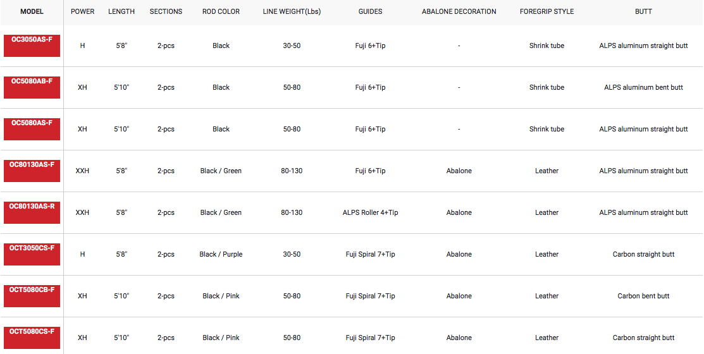Select the OCT5080CS-F model button
Image resolution: width=704 pixels, height=354 pixels.
pyautogui.click(x=32, y=338)
